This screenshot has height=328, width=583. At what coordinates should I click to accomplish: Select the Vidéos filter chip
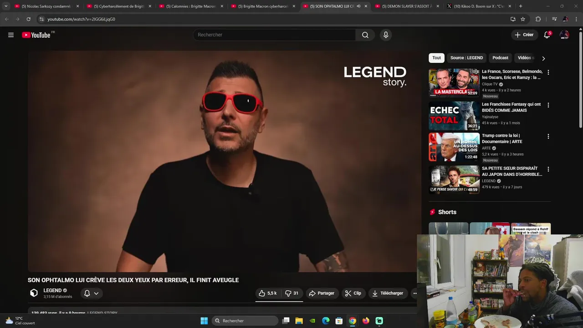[x=525, y=58]
